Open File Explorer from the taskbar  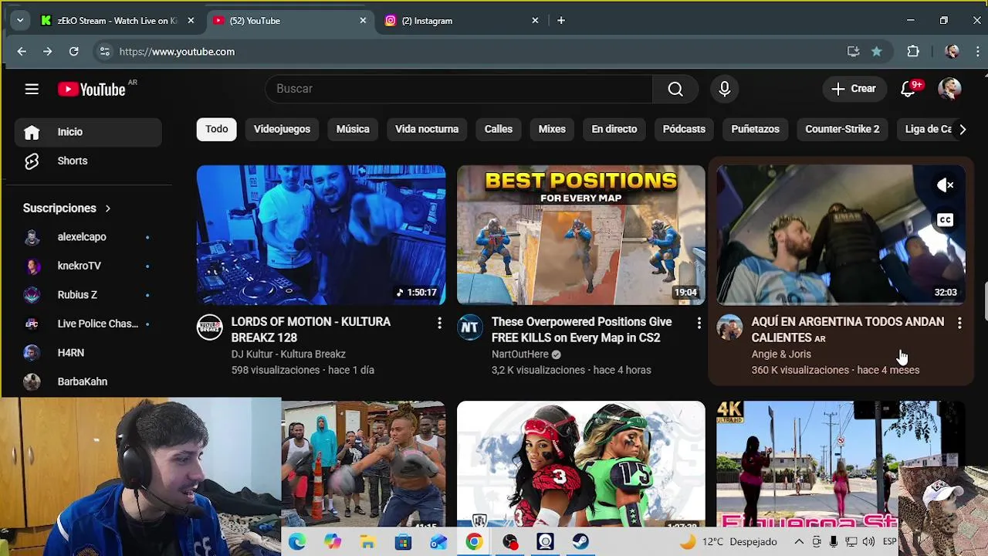point(367,542)
